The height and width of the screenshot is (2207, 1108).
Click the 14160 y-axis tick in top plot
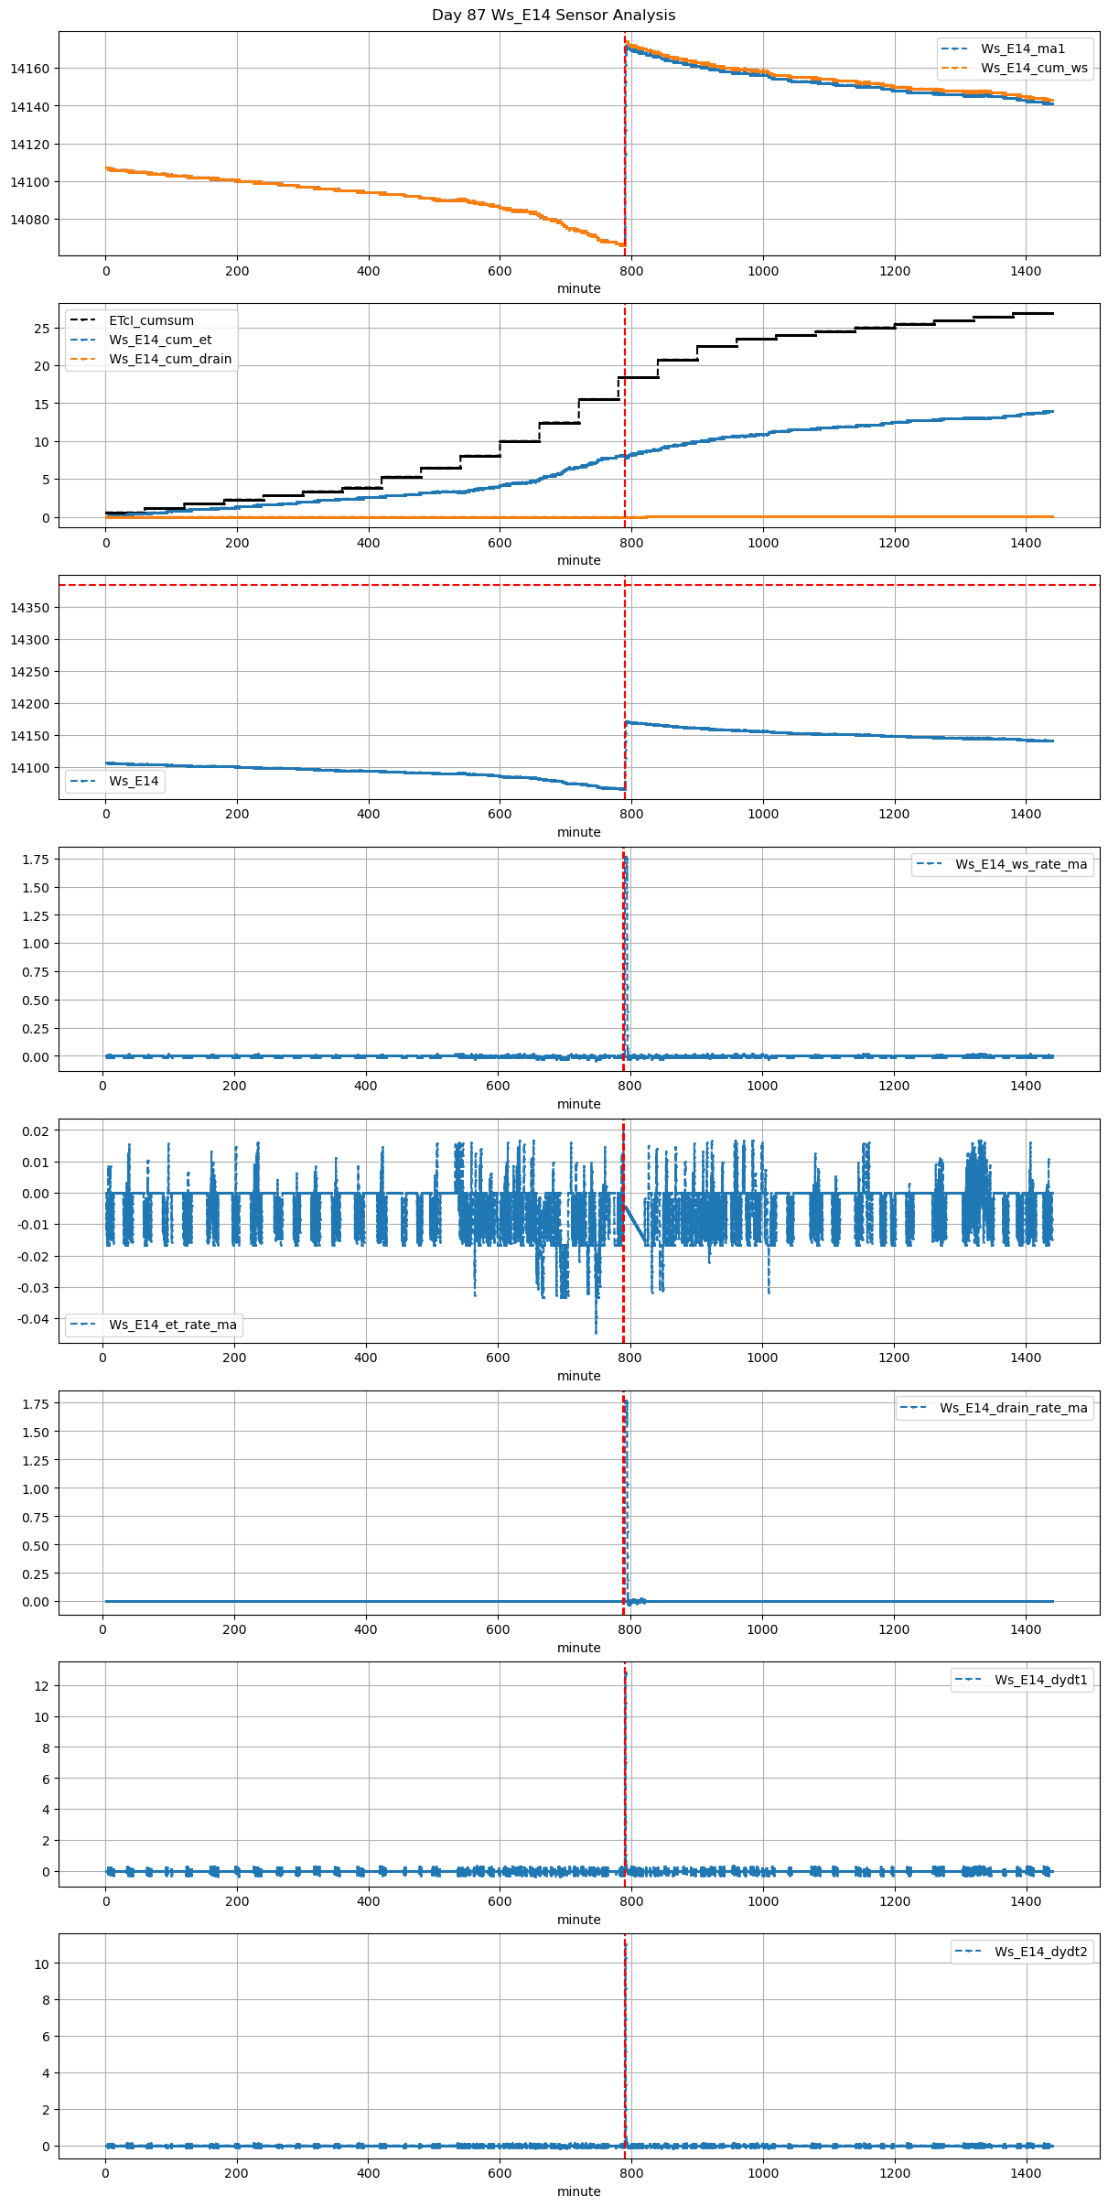tap(29, 69)
